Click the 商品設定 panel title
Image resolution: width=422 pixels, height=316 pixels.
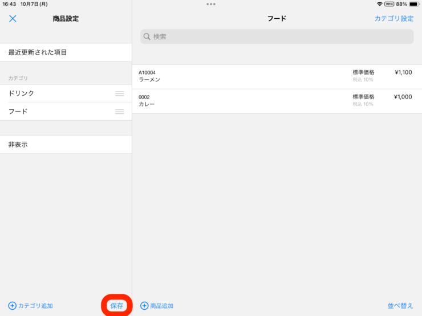[66, 19]
